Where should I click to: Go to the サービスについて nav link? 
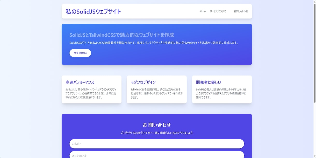click(x=218, y=11)
